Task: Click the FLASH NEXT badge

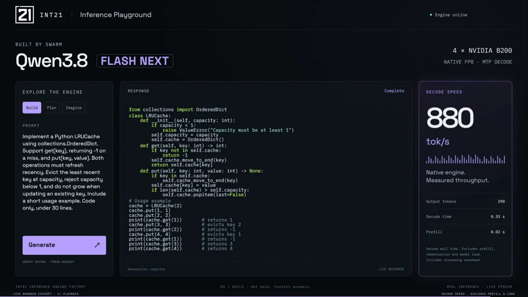Action: 135,61
